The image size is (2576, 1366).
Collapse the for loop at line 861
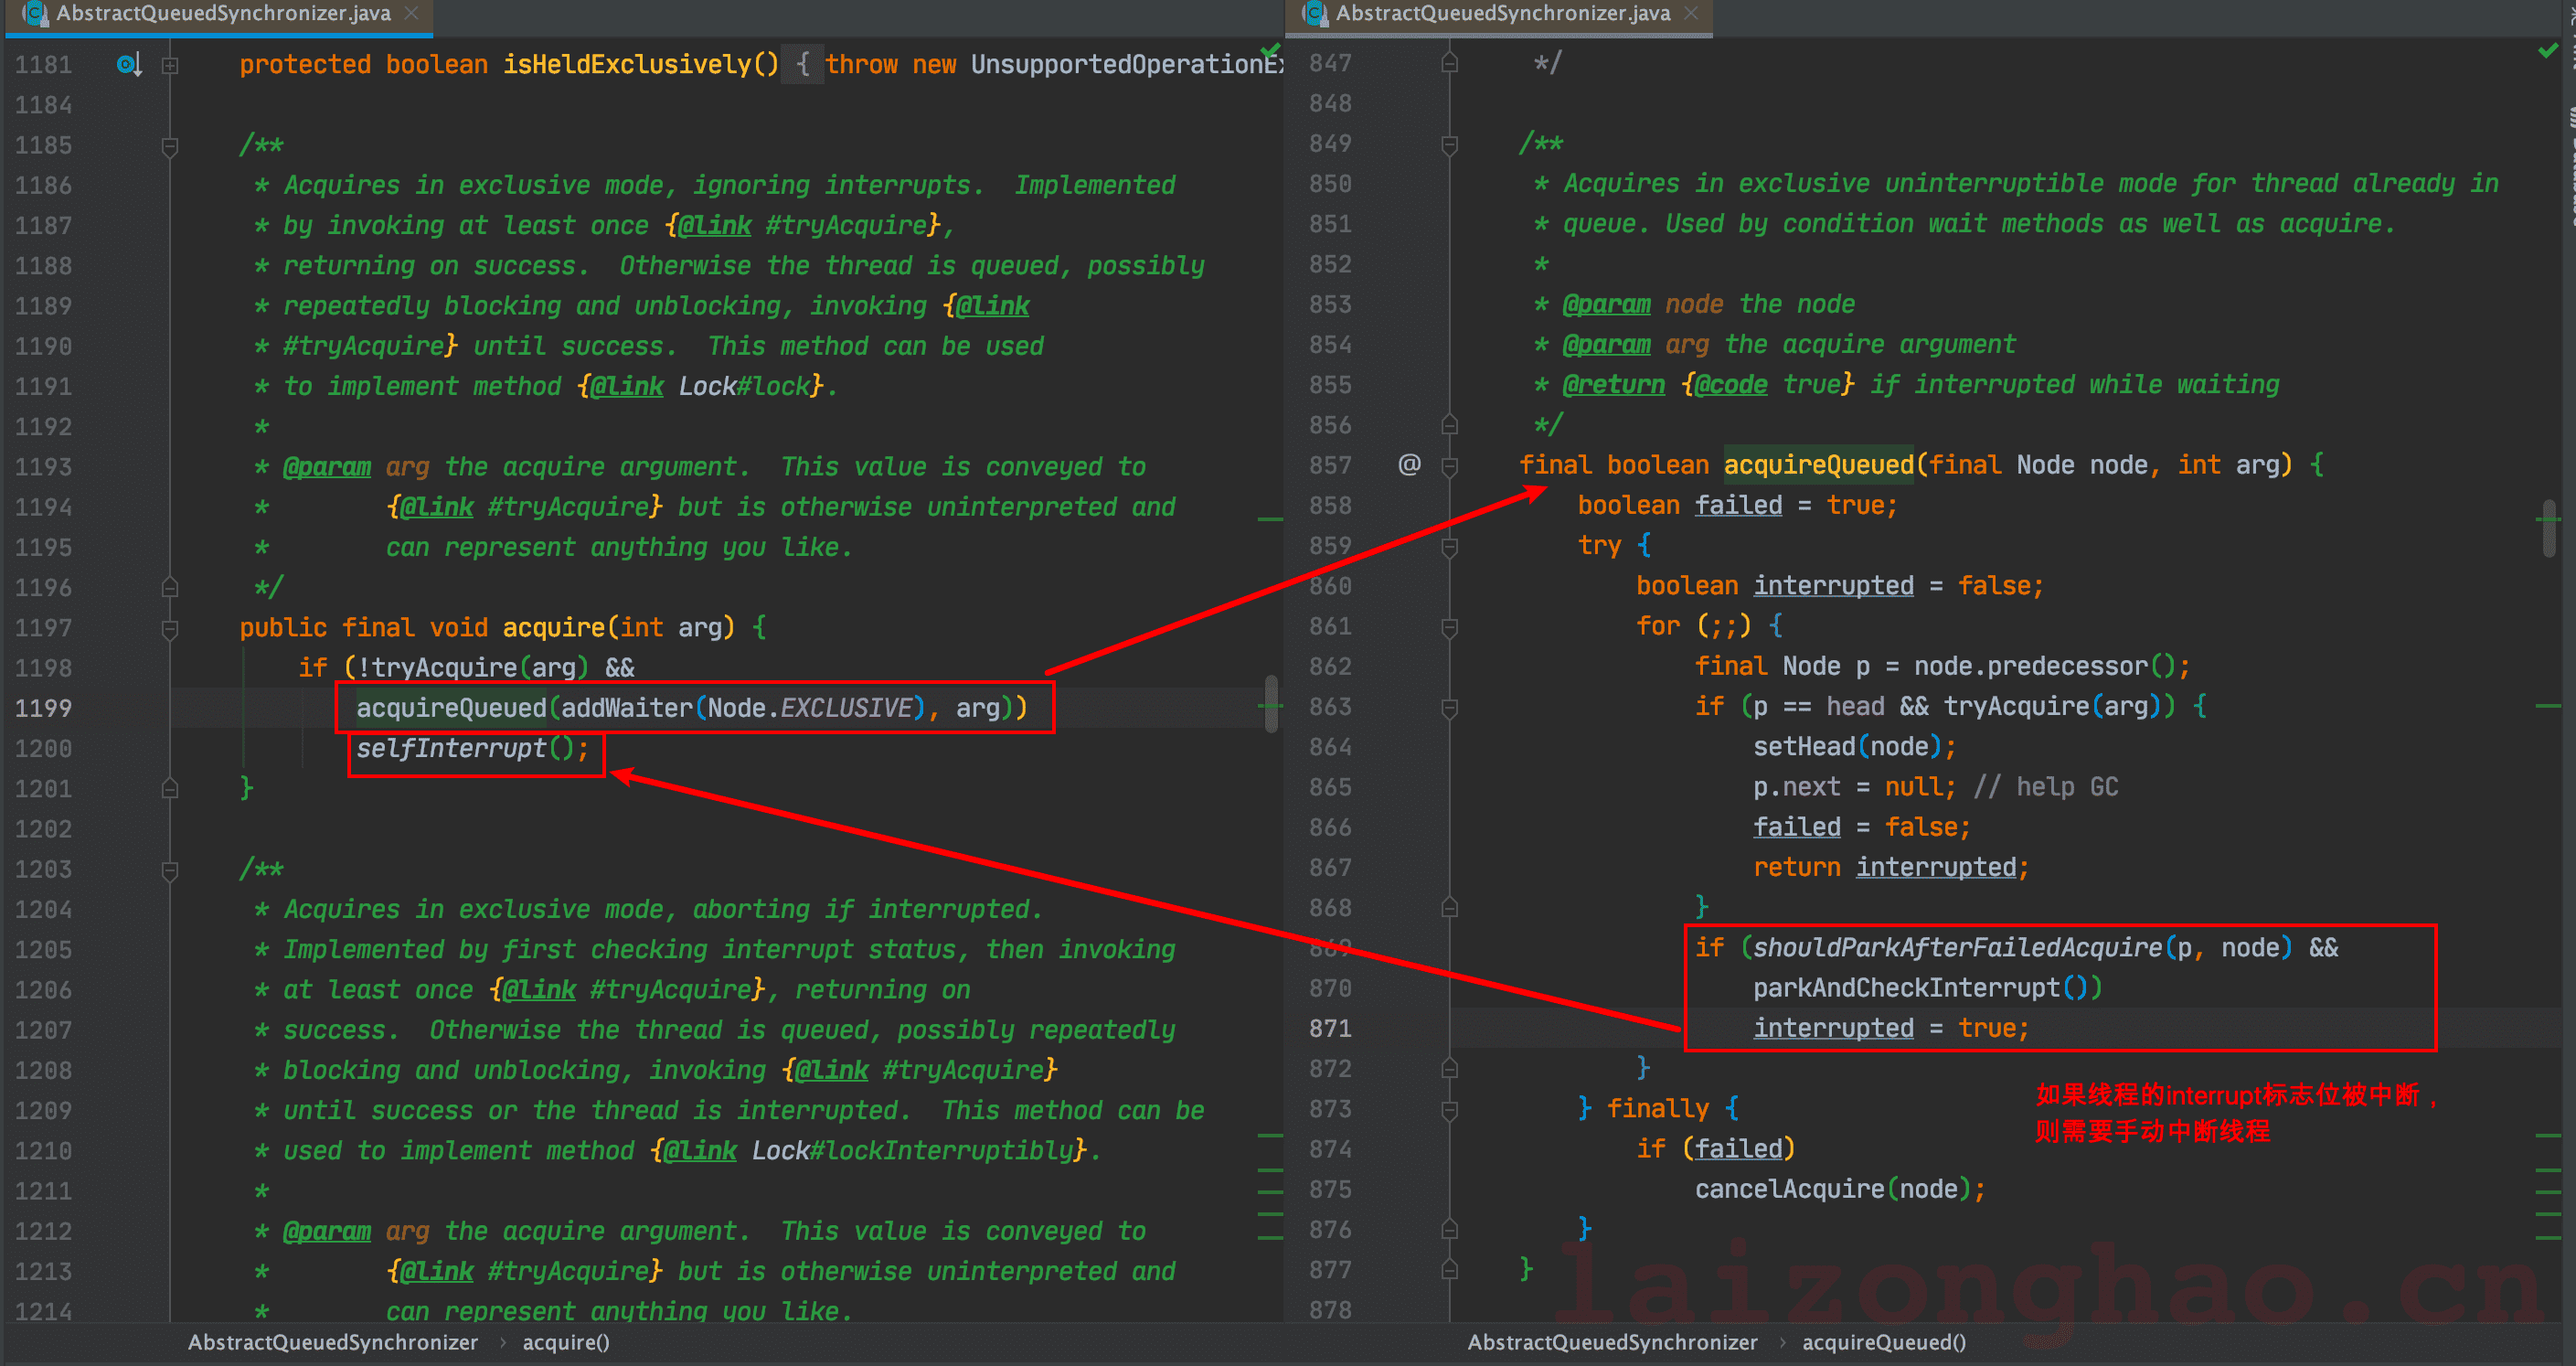(x=1449, y=627)
